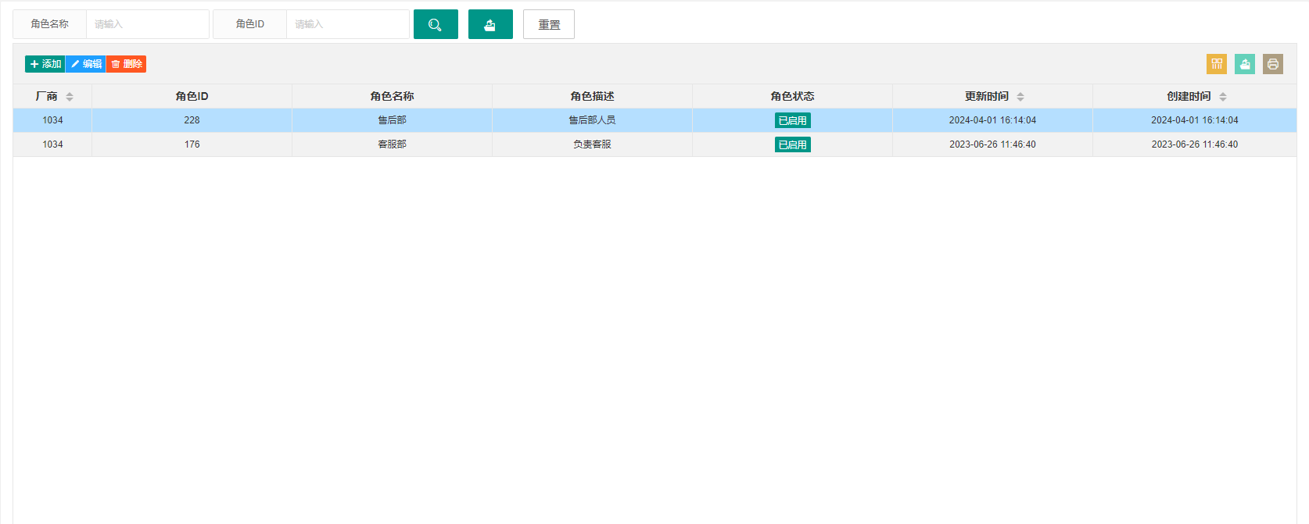Open the yellow column filter grid icon
This screenshot has width=1309, height=524.
[1217, 64]
